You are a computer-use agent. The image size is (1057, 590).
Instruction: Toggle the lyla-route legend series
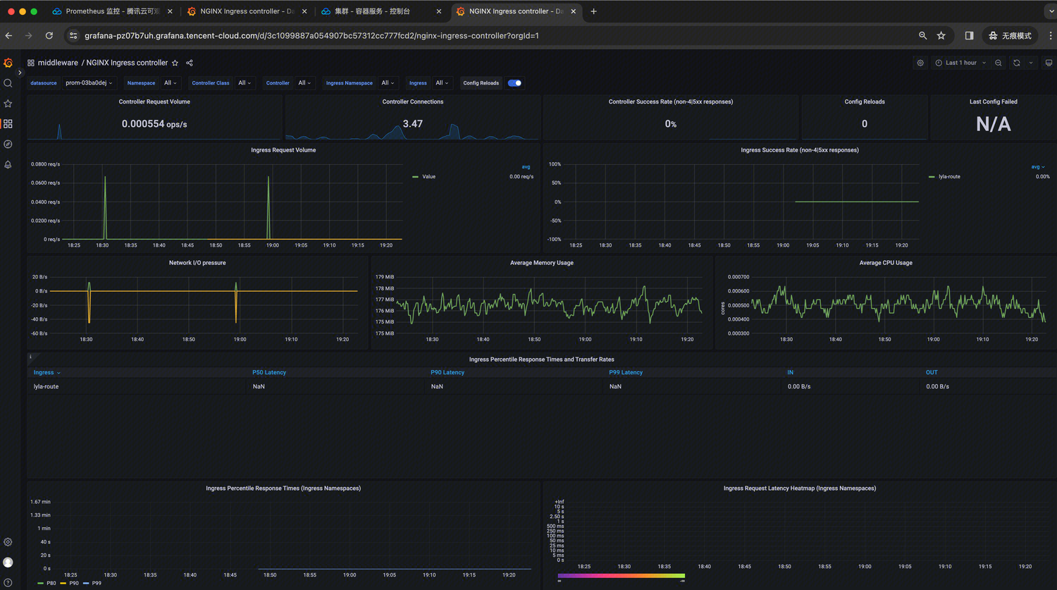(x=948, y=177)
